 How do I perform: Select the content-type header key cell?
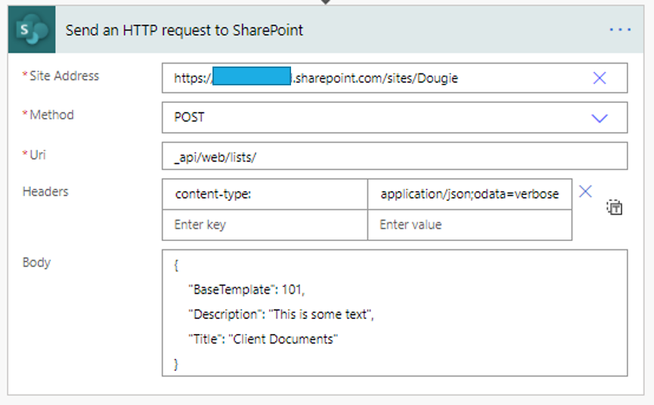click(x=265, y=194)
